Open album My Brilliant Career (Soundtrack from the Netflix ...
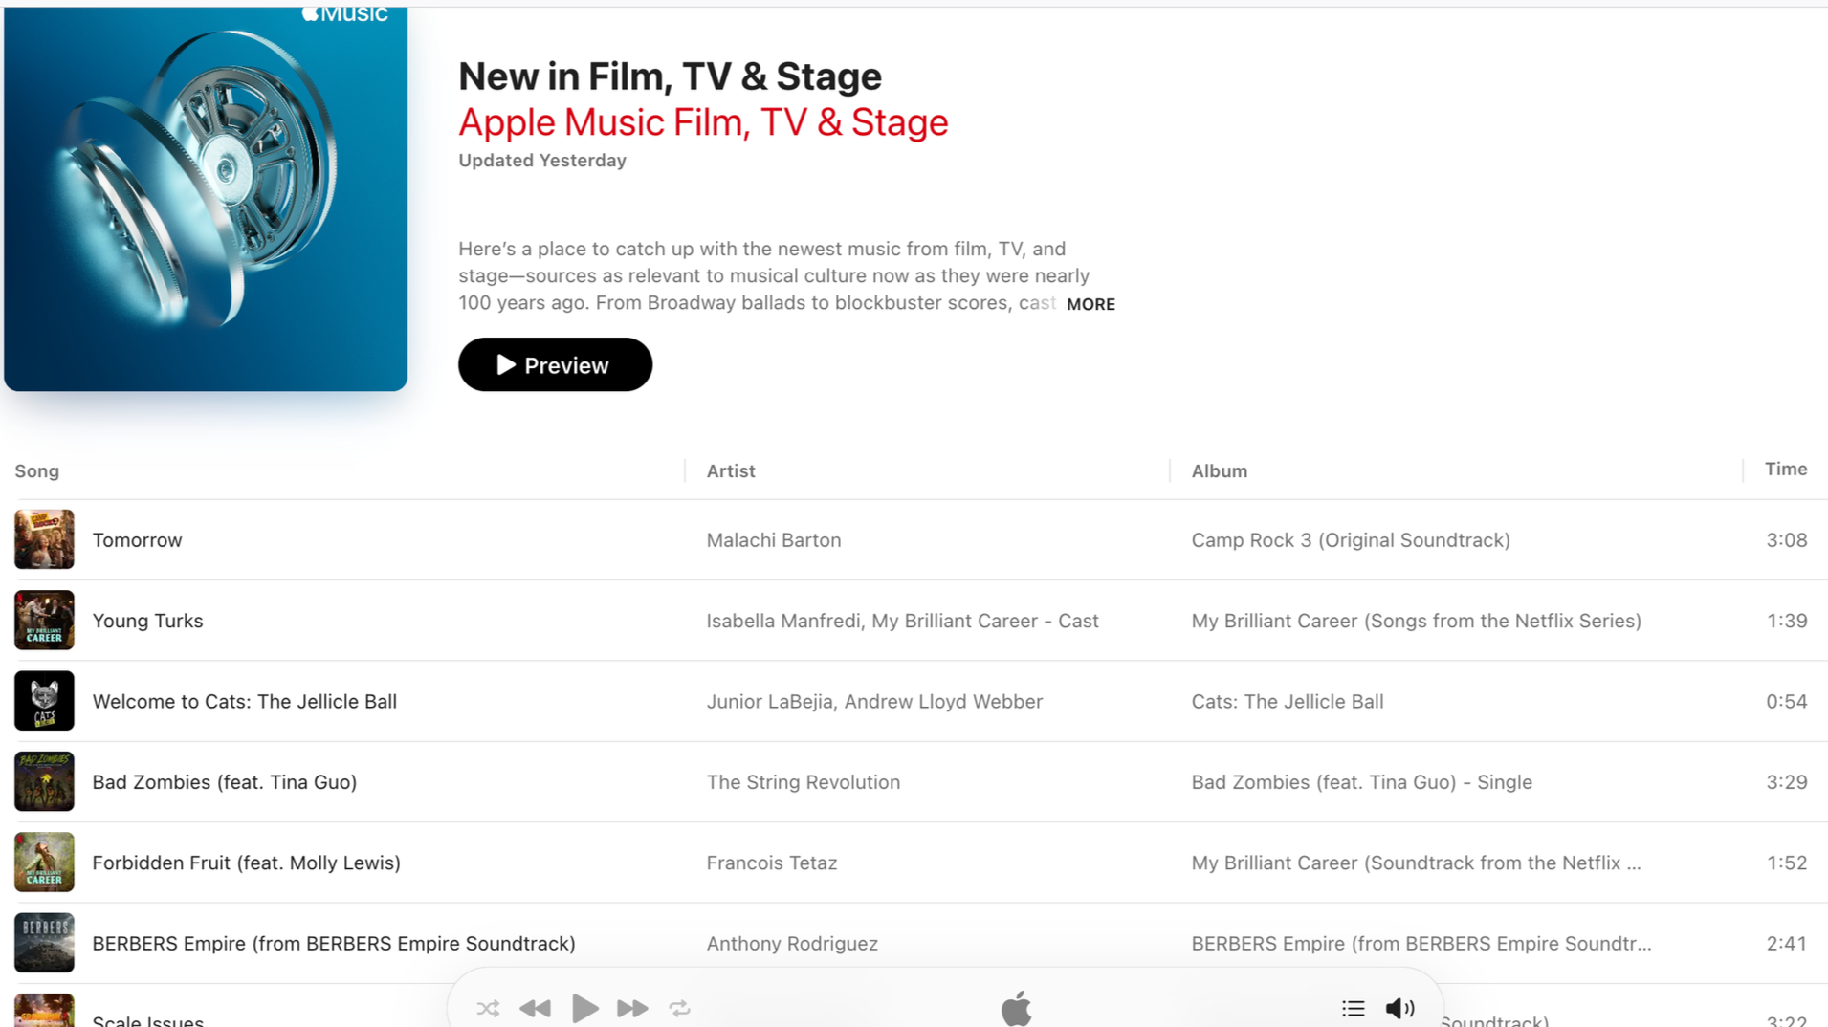 [x=1416, y=863]
